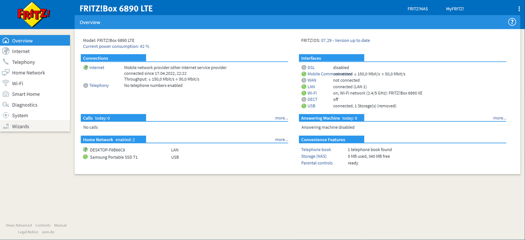The image size is (525, 240).
Task: Click the gray DECT status indicator
Action: pos(304,99)
